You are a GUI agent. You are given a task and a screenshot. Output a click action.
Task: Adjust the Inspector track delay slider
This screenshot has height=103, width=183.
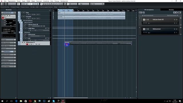tap(11, 25)
